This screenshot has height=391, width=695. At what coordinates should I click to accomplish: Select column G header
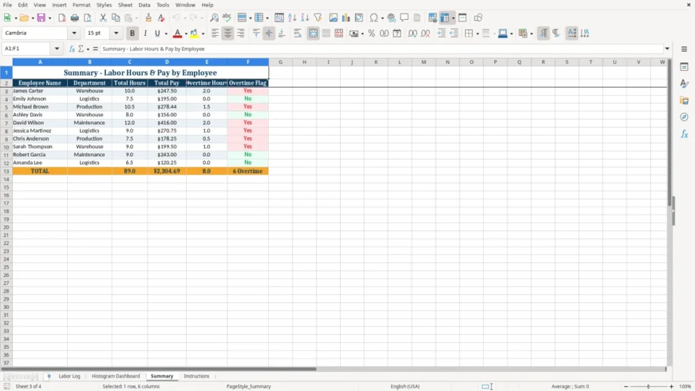click(280, 62)
